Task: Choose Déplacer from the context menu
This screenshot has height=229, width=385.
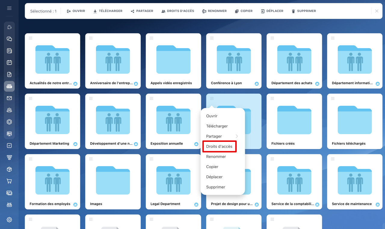Action: 214,177
